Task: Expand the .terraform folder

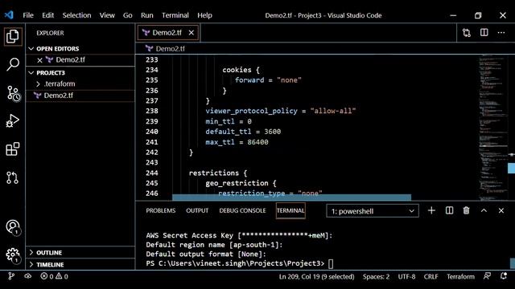Action: pyautogui.click(x=80, y=83)
